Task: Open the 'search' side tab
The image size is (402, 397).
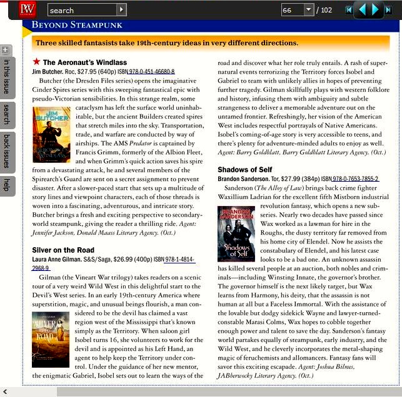Action: (7, 115)
